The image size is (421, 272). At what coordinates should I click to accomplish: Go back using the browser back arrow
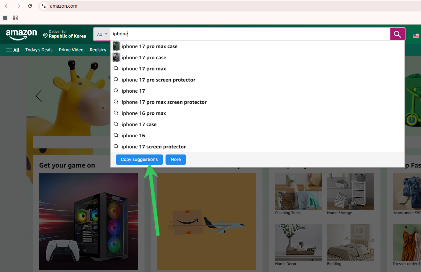(7, 6)
